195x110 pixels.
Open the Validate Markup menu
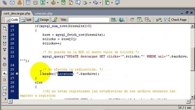coord(159,20)
